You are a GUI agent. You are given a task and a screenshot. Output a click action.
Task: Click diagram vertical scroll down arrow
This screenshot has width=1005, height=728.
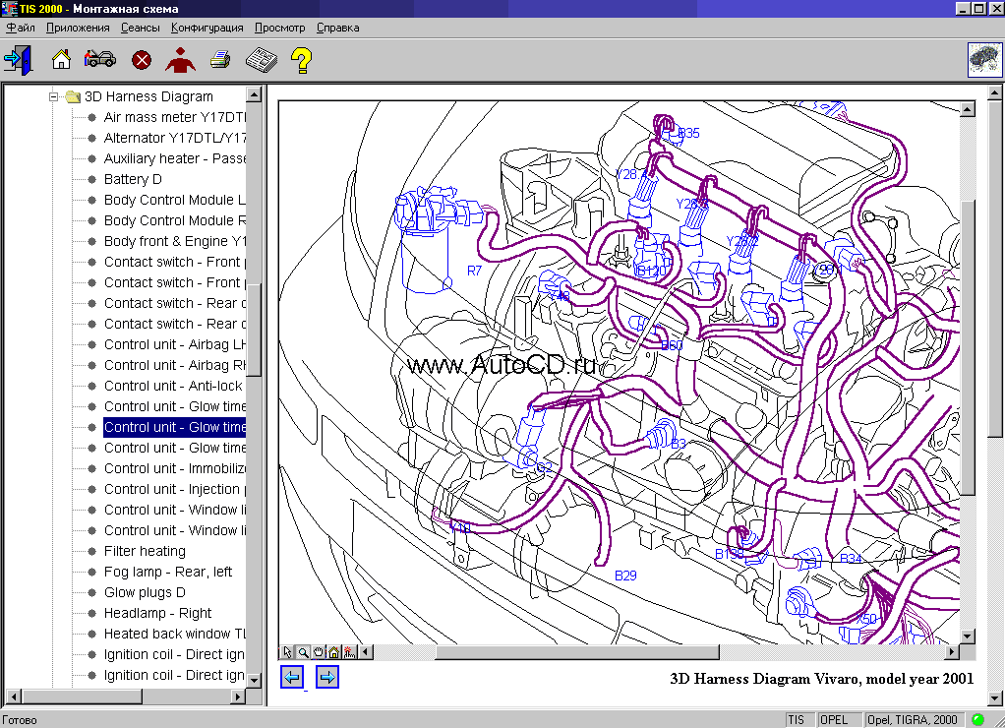tap(968, 637)
